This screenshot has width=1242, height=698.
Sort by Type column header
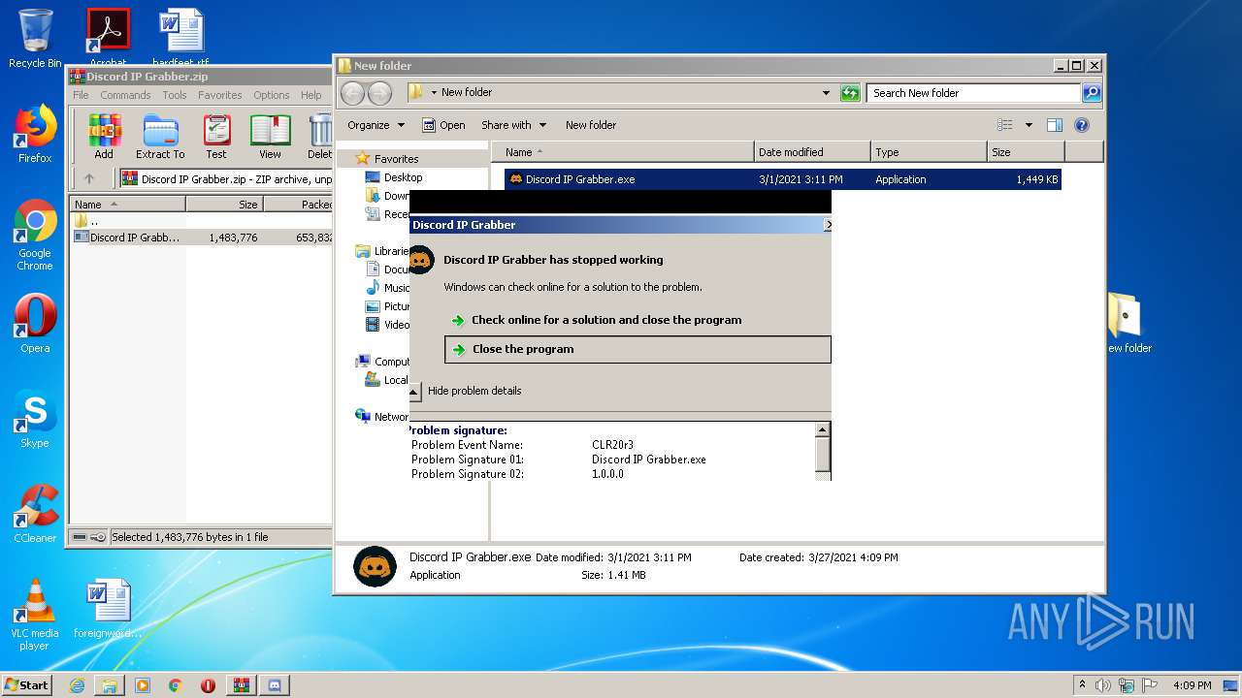(x=929, y=152)
